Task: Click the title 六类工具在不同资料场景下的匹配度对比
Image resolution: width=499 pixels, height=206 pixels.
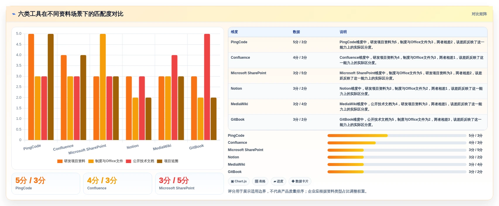Action: (71, 14)
